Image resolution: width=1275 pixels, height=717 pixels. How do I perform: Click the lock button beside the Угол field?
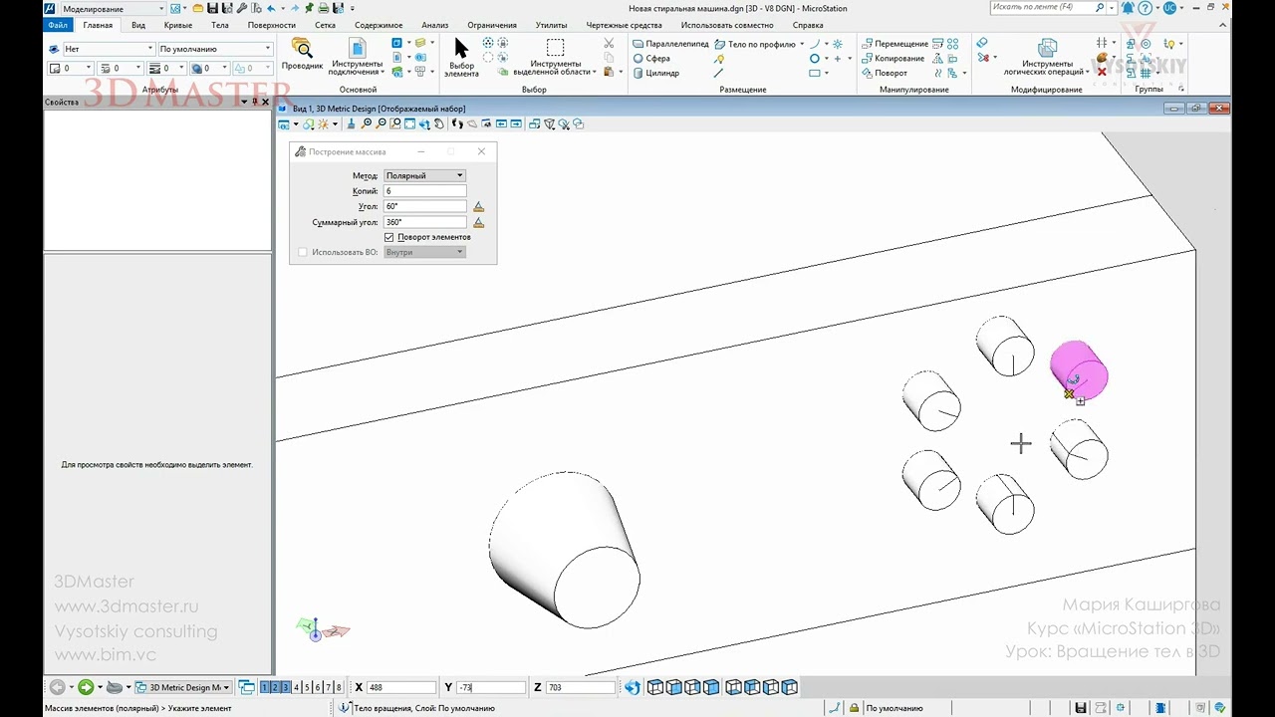pyautogui.click(x=479, y=206)
